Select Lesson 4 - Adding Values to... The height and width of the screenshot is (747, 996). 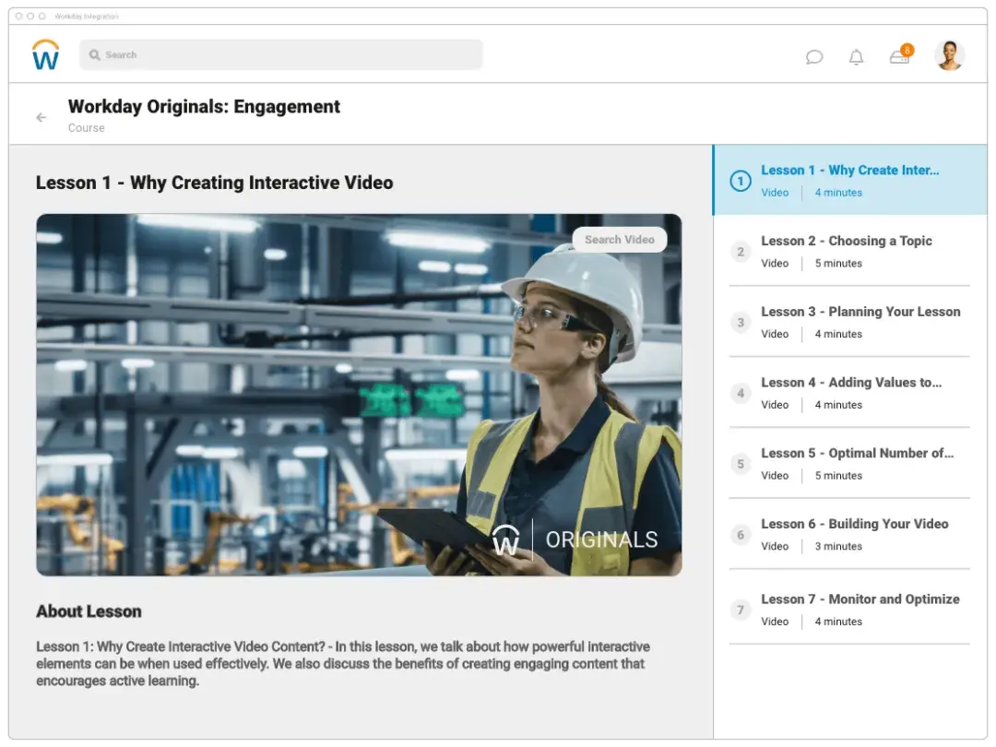[x=850, y=383]
